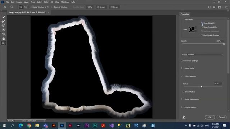Open Adobe Bridge from taskbar
The image size is (230, 129).
coord(78,125)
